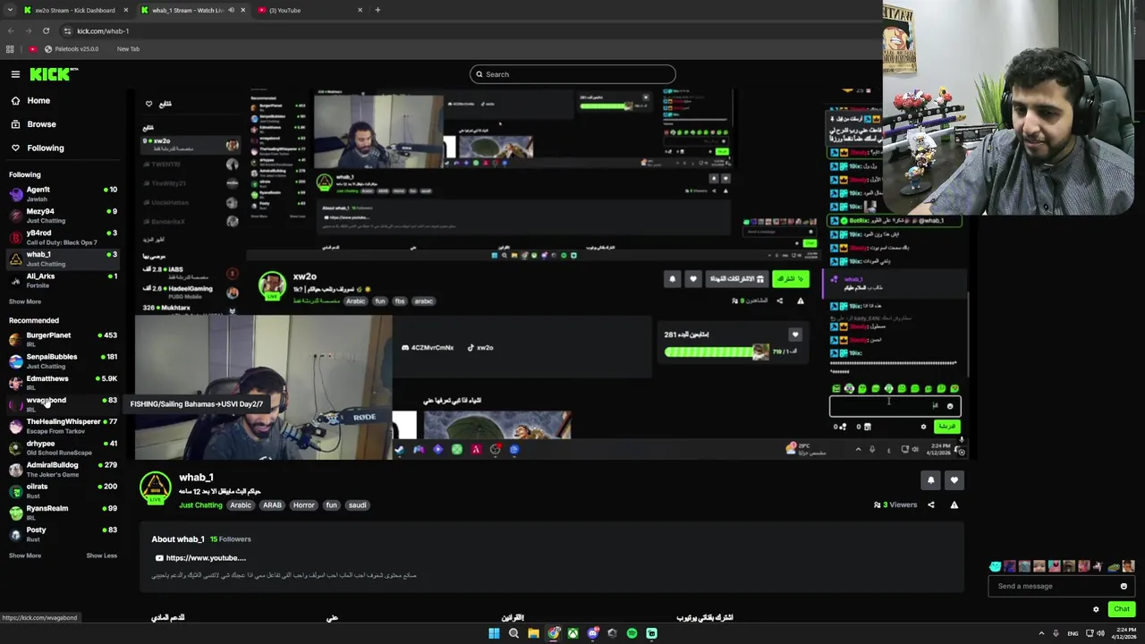Viewport: 1145px width, 644px height.
Task: Open RyansRealm recommended channel
Action: tap(63, 512)
